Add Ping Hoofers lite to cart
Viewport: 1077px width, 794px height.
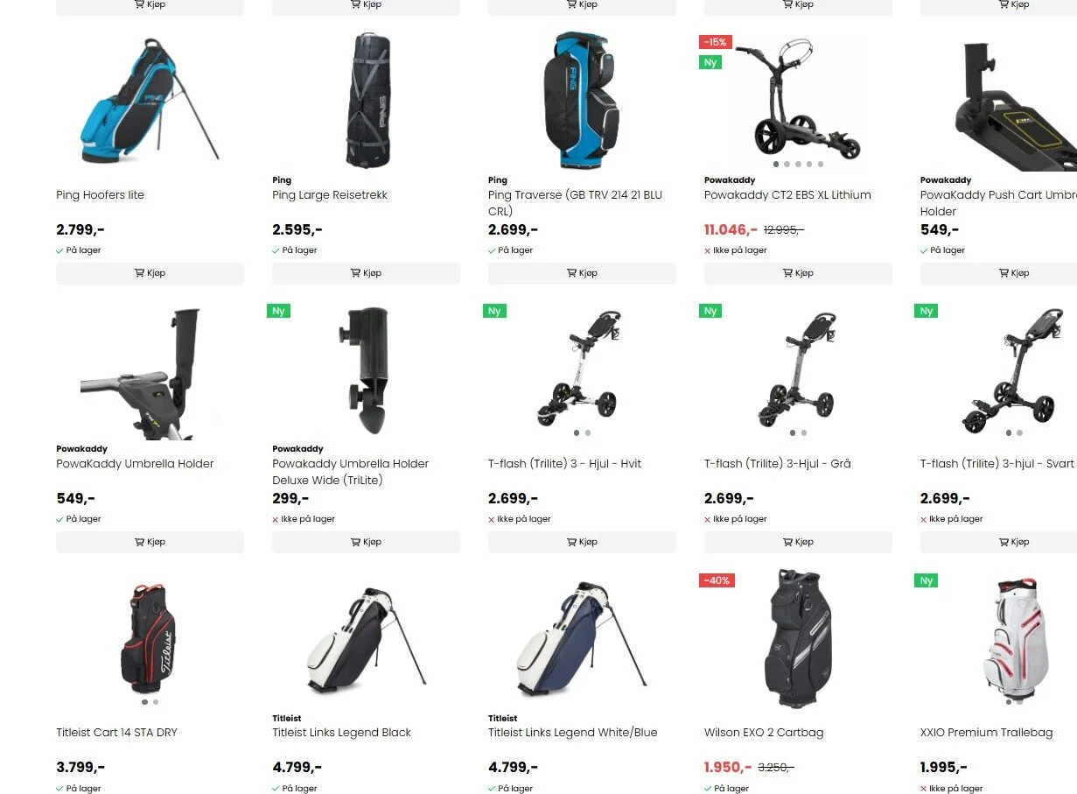(x=150, y=273)
